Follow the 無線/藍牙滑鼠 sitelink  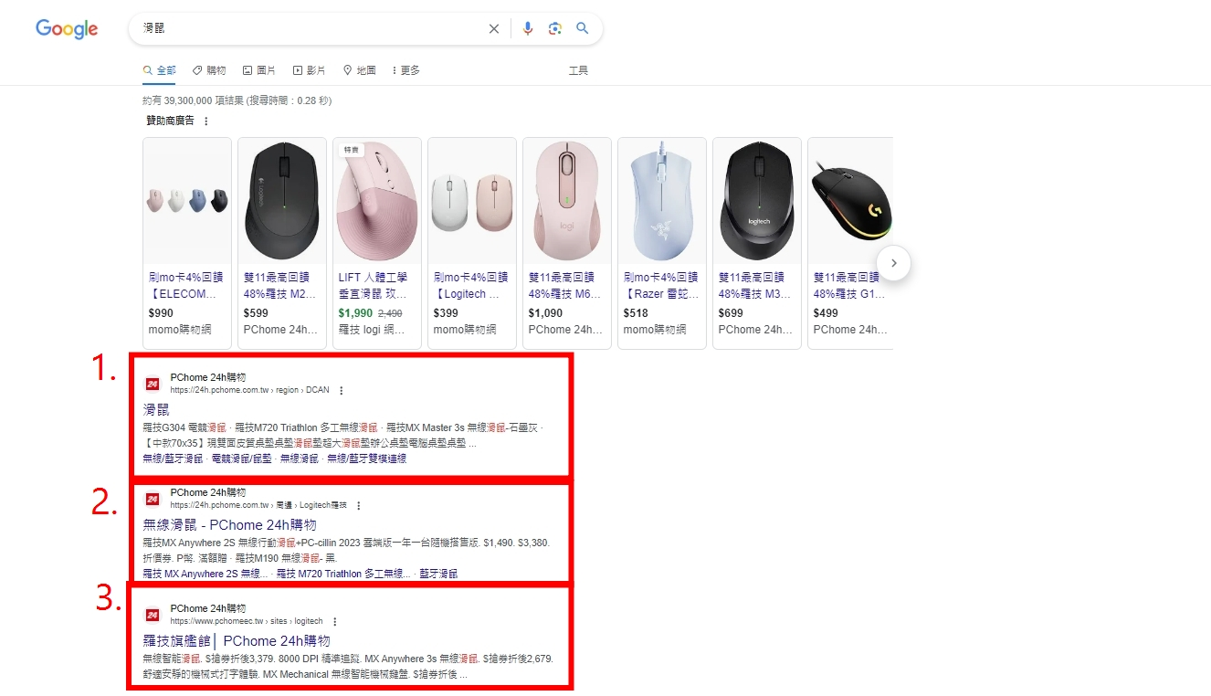click(173, 459)
